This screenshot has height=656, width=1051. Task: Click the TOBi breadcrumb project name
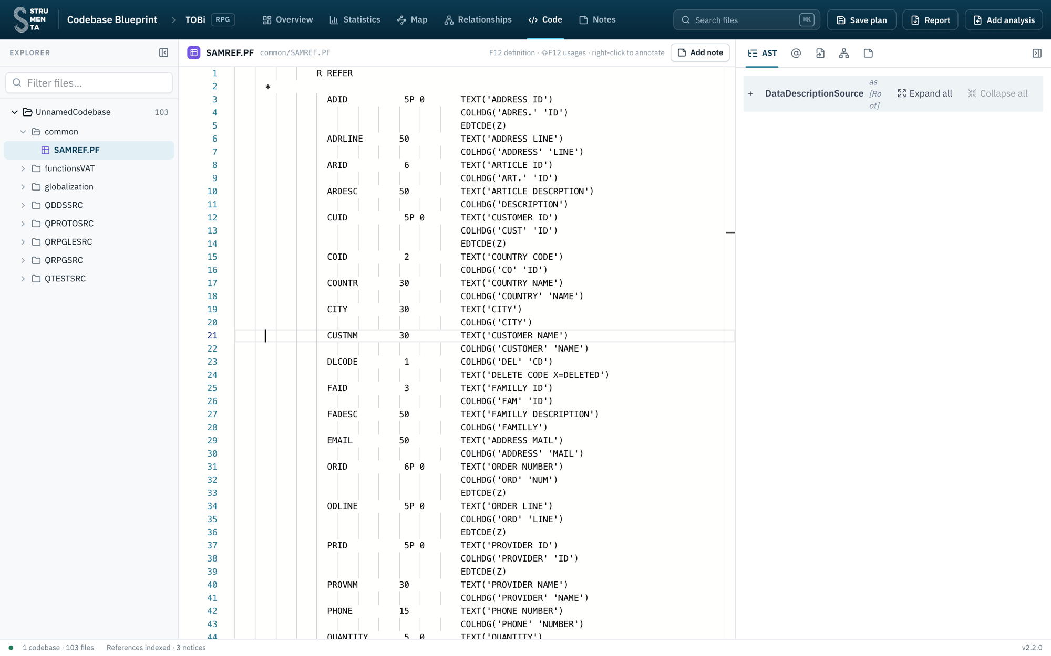point(195,20)
